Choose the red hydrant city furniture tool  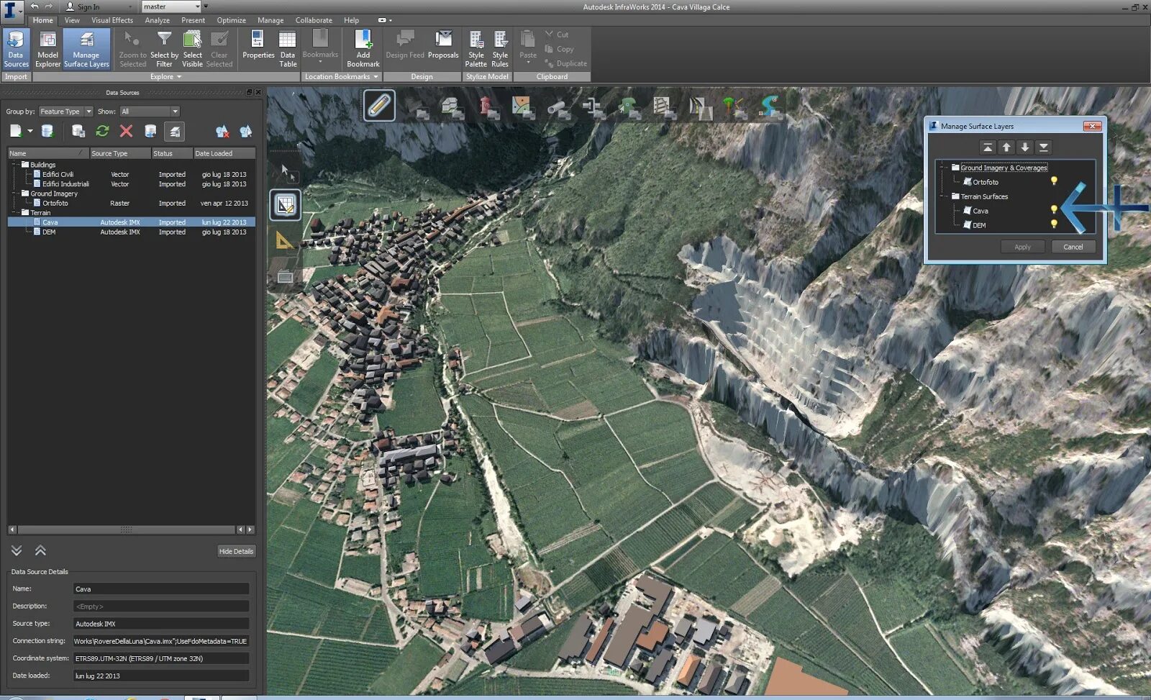tap(488, 108)
